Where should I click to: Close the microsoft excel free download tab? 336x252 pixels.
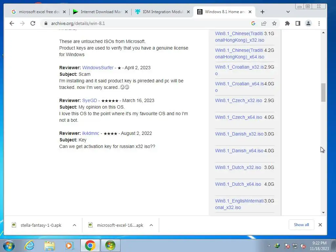tap(64, 12)
